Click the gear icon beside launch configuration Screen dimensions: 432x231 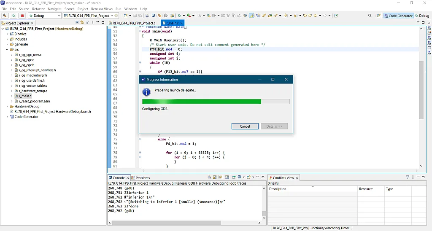[116, 16]
